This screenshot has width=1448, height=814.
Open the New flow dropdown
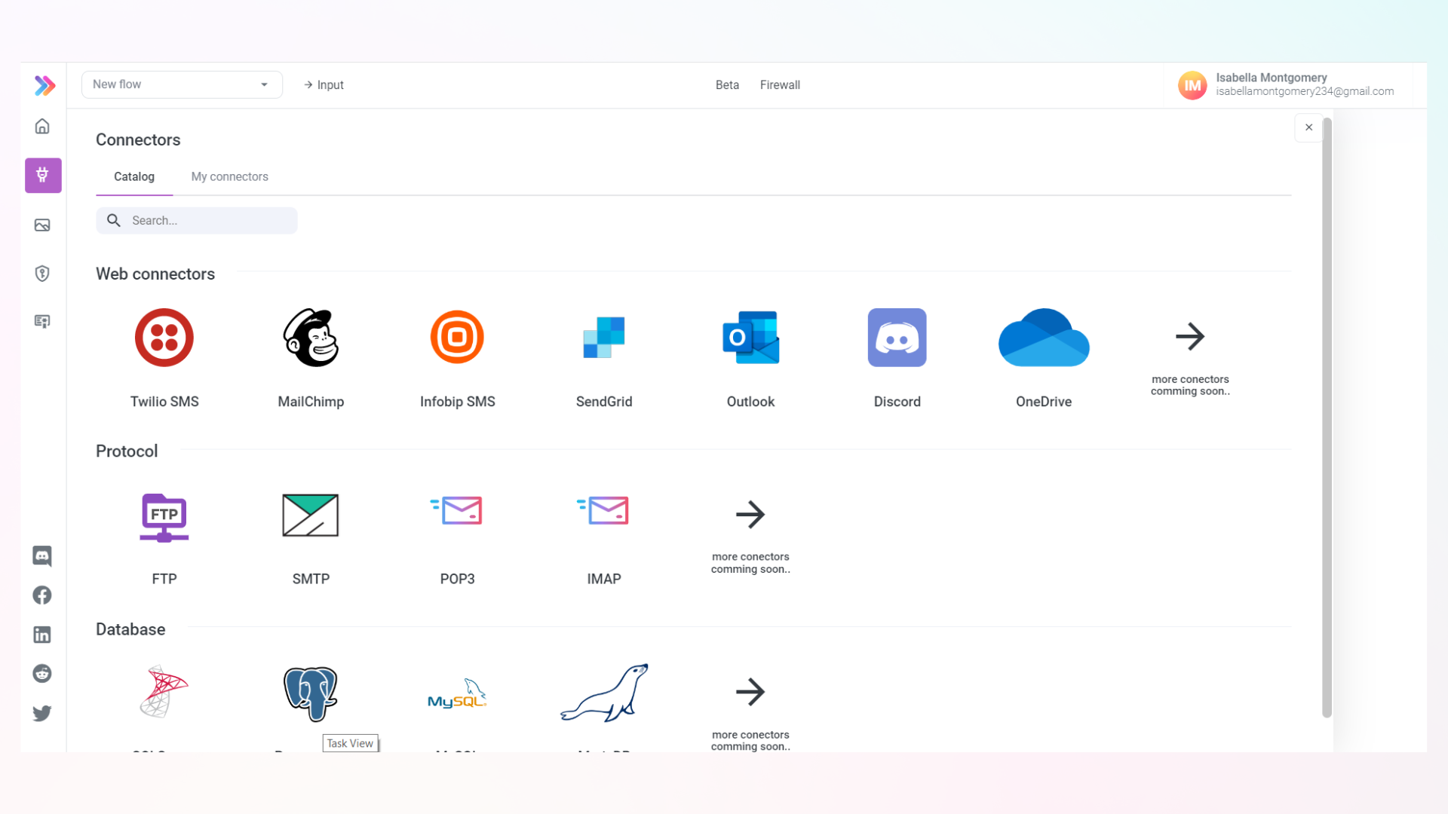182,84
